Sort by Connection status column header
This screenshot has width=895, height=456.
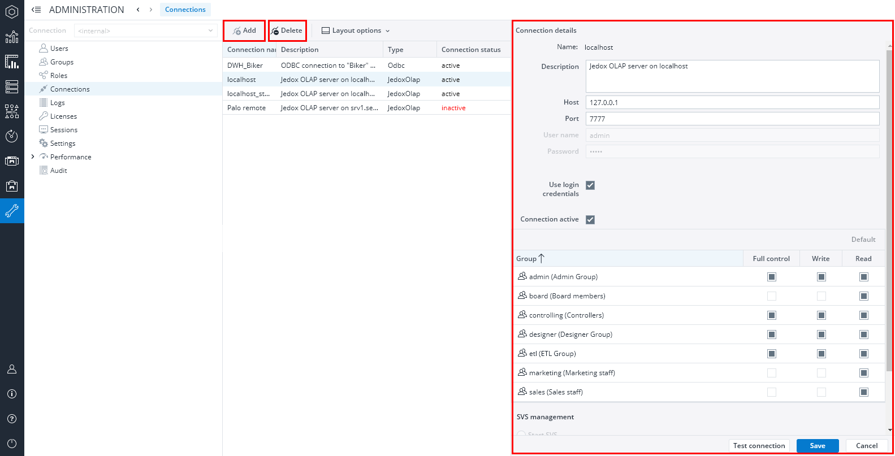473,50
